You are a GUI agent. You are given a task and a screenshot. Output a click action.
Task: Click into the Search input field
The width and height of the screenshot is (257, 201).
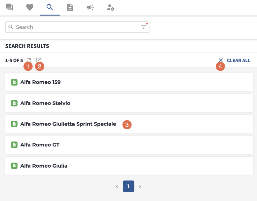click(77, 27)
